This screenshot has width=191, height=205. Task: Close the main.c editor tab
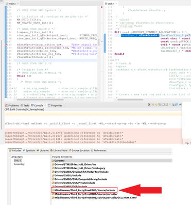[18, 4]
